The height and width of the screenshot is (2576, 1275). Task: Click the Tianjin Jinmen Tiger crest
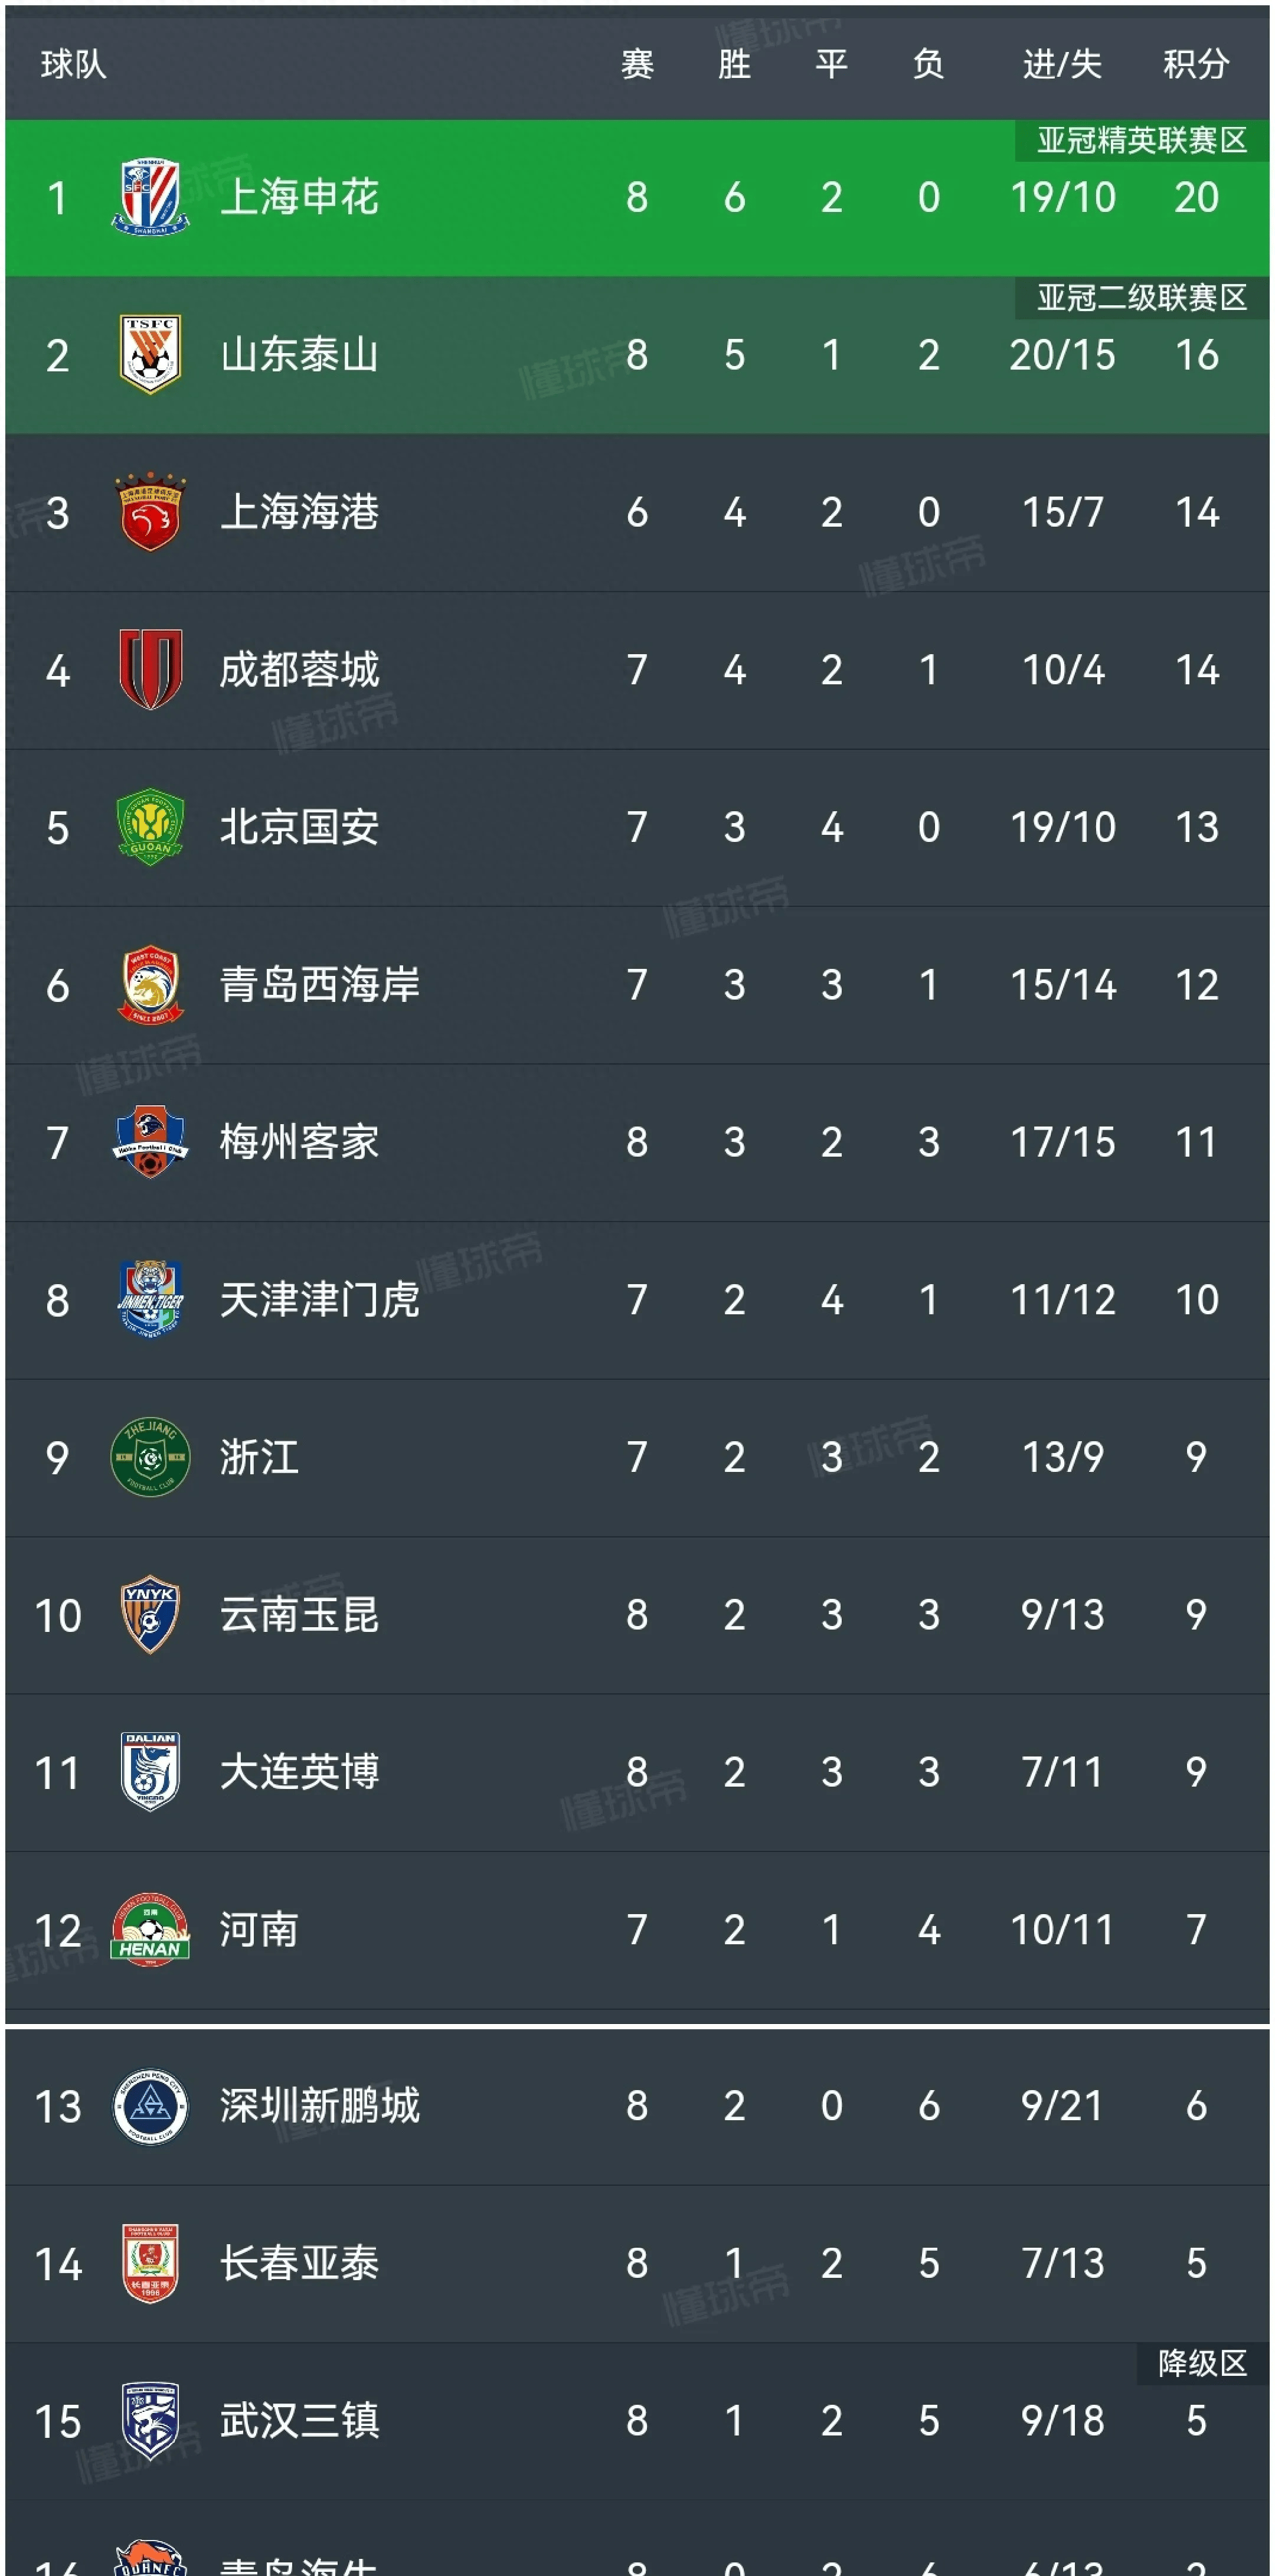click(150, 1298)
